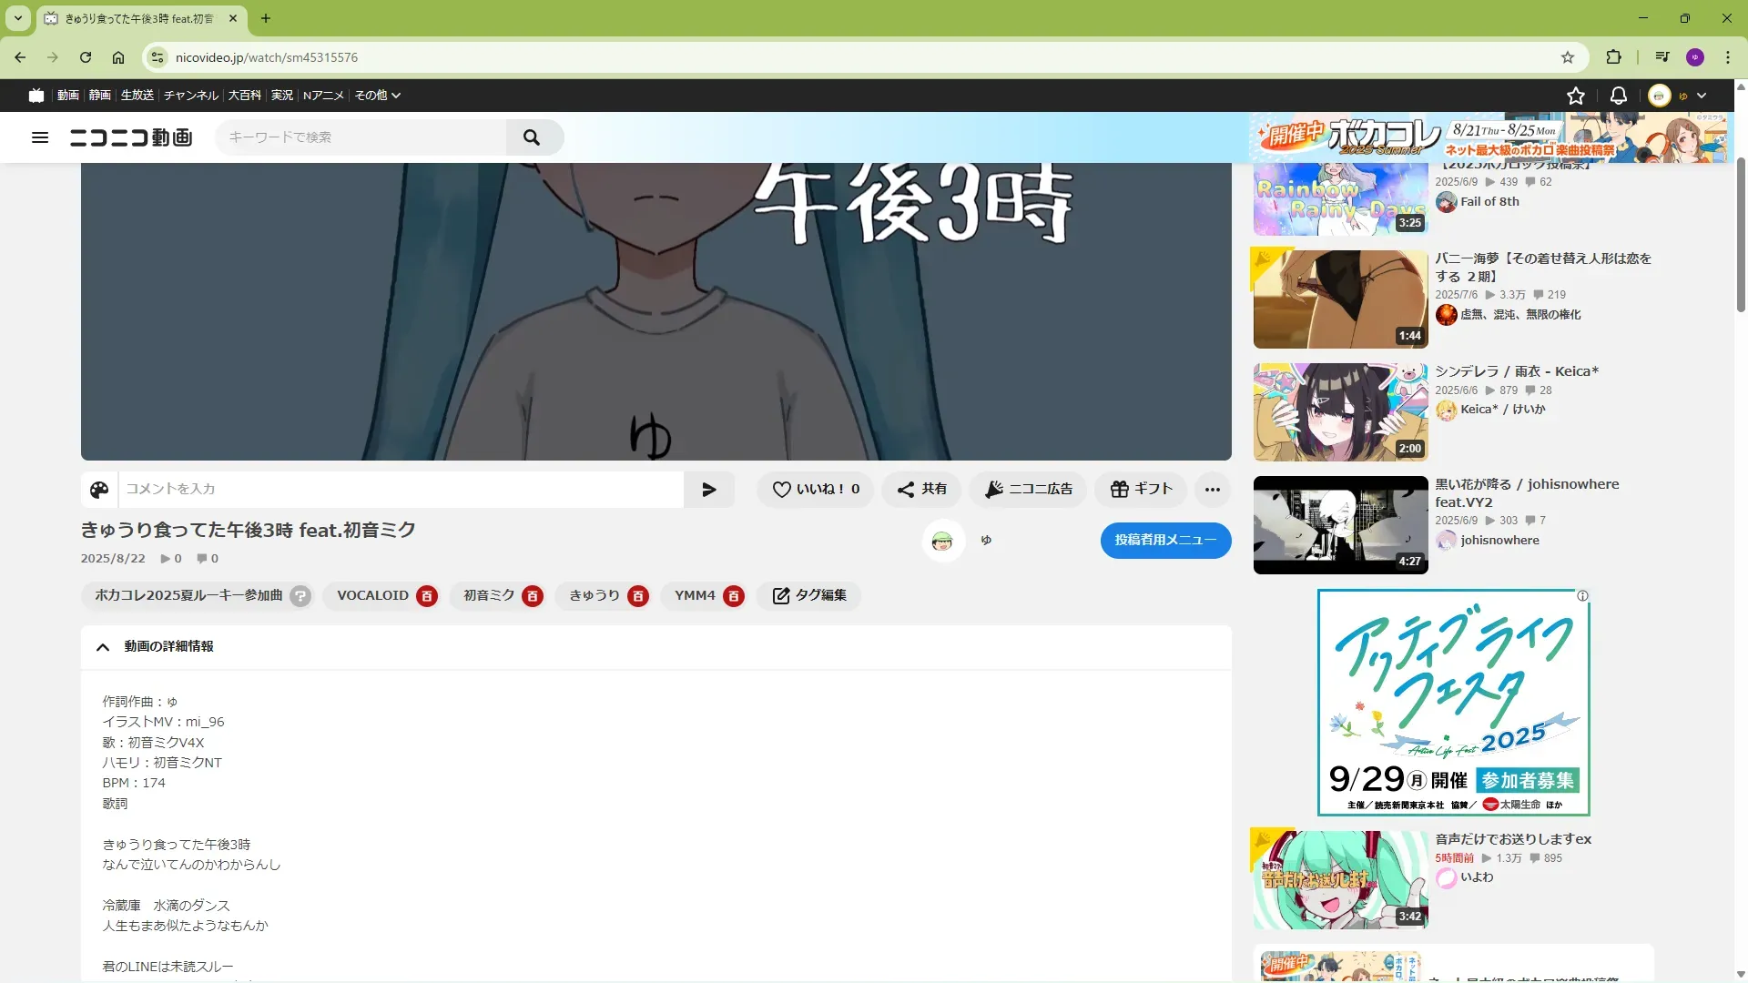Viewport: 1748px width, 983px height.
Task: Click the dictionary icon next to the VOCALOID tag
Action: [427, 596]
